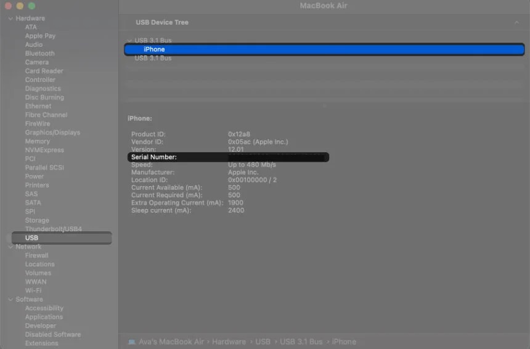530x349 pixels.
Task: Click the pane divider between tree and details
Action: 324,105
